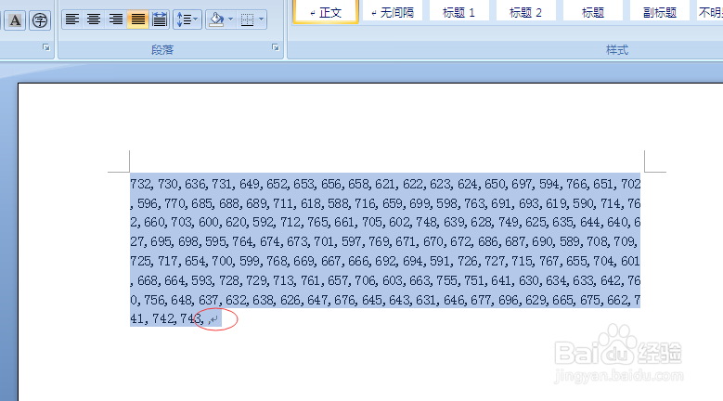Click the borders grid icon
Viewport: 723px width, 401px height.
pos(247,19)
